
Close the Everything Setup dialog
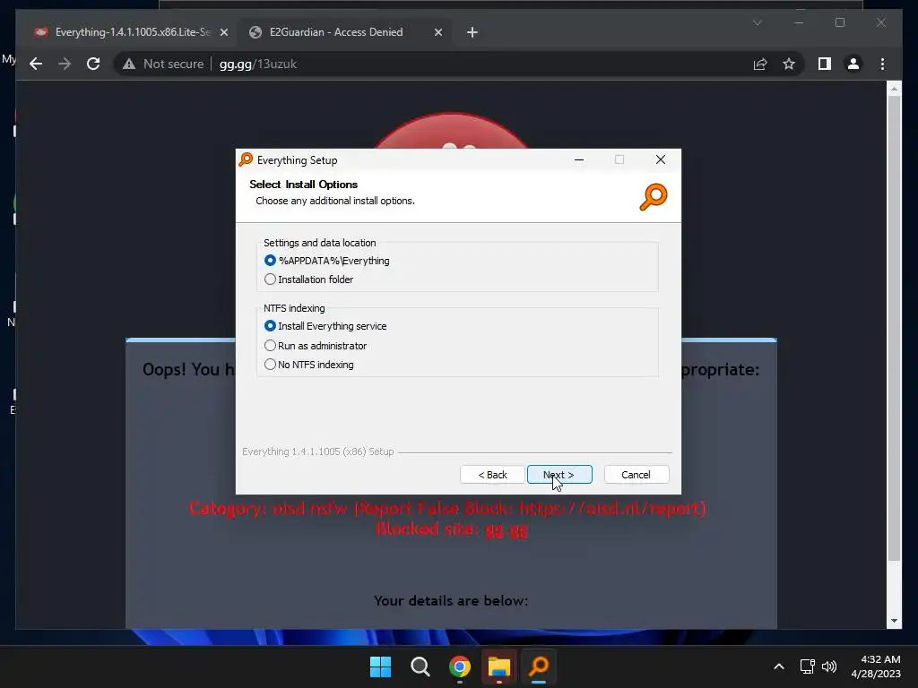[x=661, y=159]
